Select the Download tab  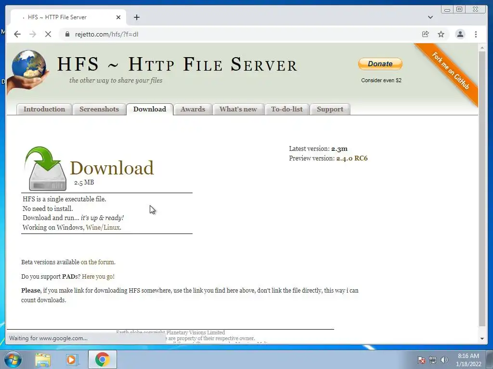150,109
